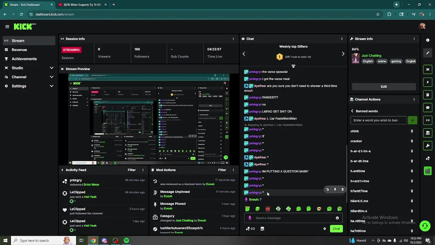Open user avatar menu in Kick header
The width and height of the screenshot is (435, 245).
coord(422,27)
